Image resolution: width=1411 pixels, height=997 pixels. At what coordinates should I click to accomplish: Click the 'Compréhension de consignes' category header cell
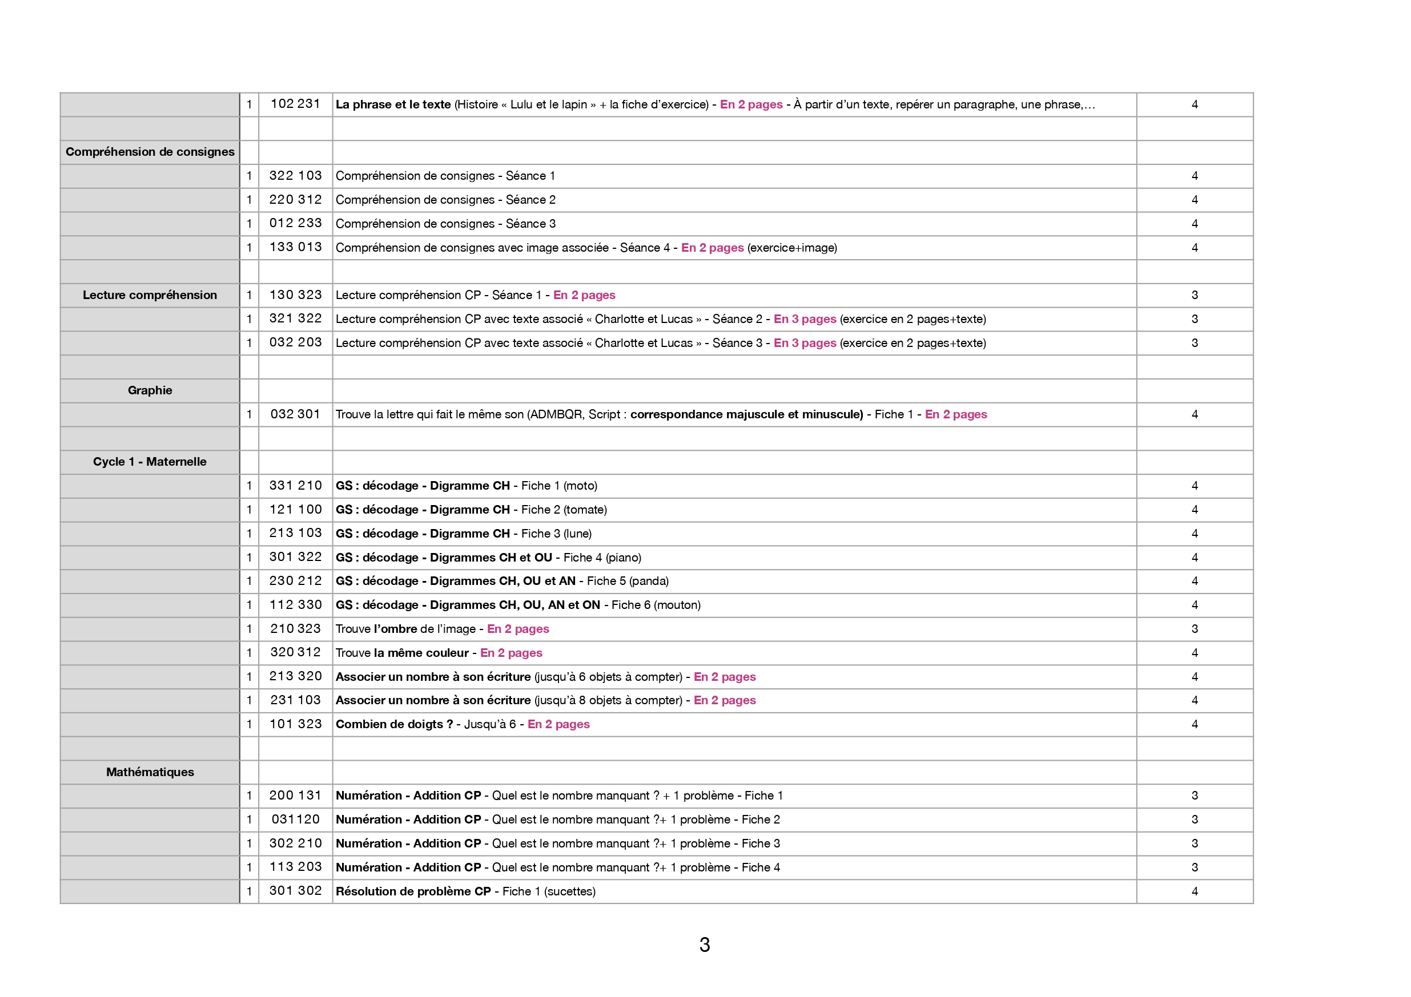coord(150,152)
